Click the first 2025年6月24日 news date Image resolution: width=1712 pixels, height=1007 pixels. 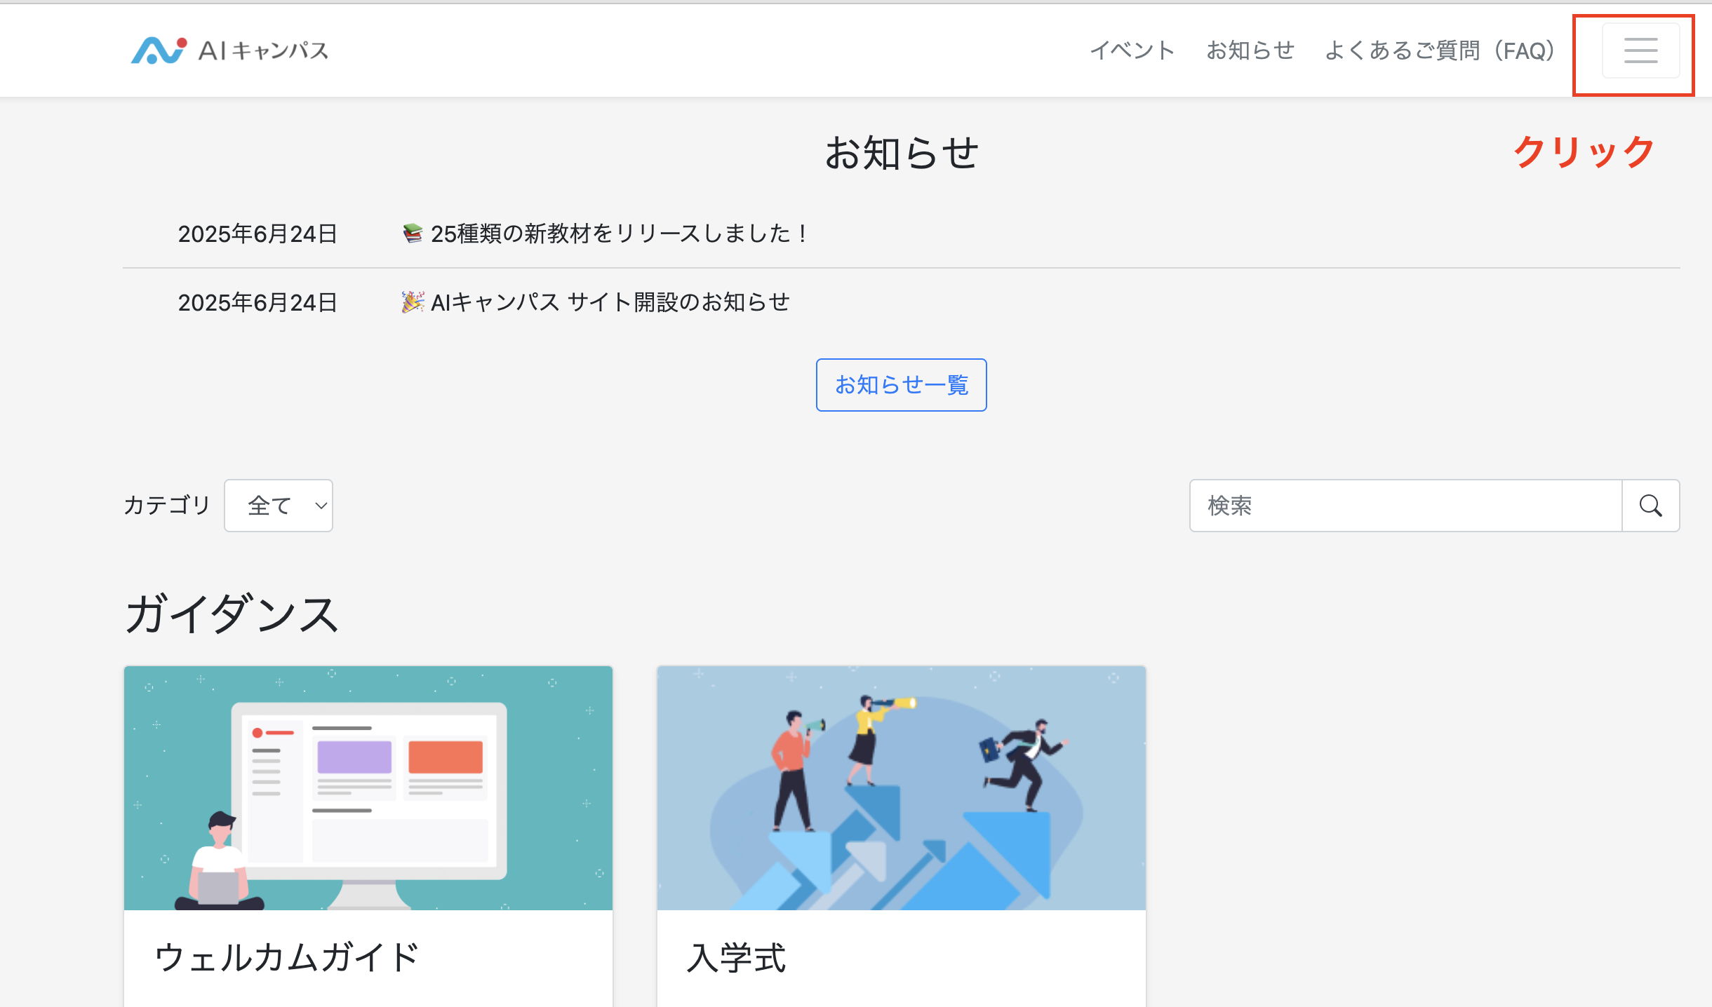click(258, 234)
